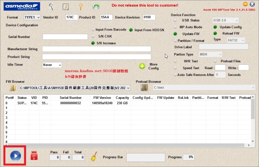This screenshot has height=167, width=259.
Task: Select Input From Barcode radio option
Action: tap(93, 30)
